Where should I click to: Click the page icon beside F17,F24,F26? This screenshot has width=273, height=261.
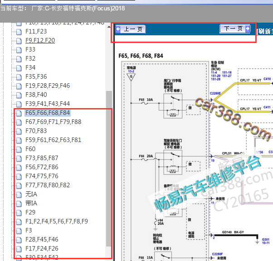tap(19, 248)
